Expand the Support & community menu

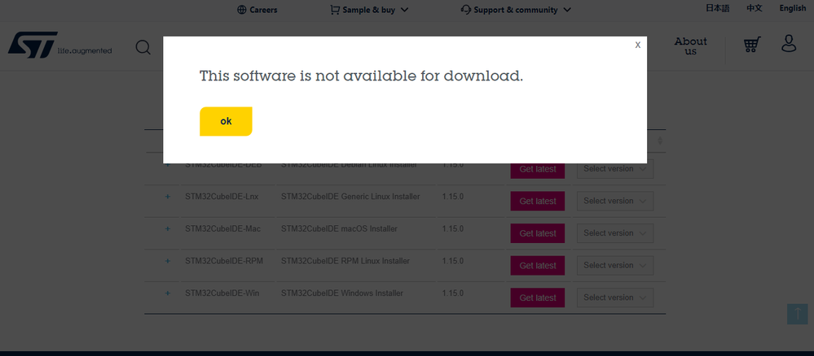click(x=516, y=10)
